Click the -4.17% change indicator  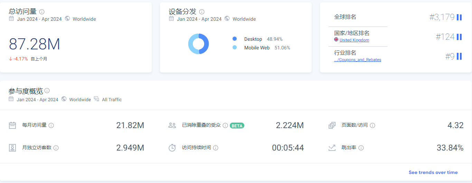pos(18,59)
